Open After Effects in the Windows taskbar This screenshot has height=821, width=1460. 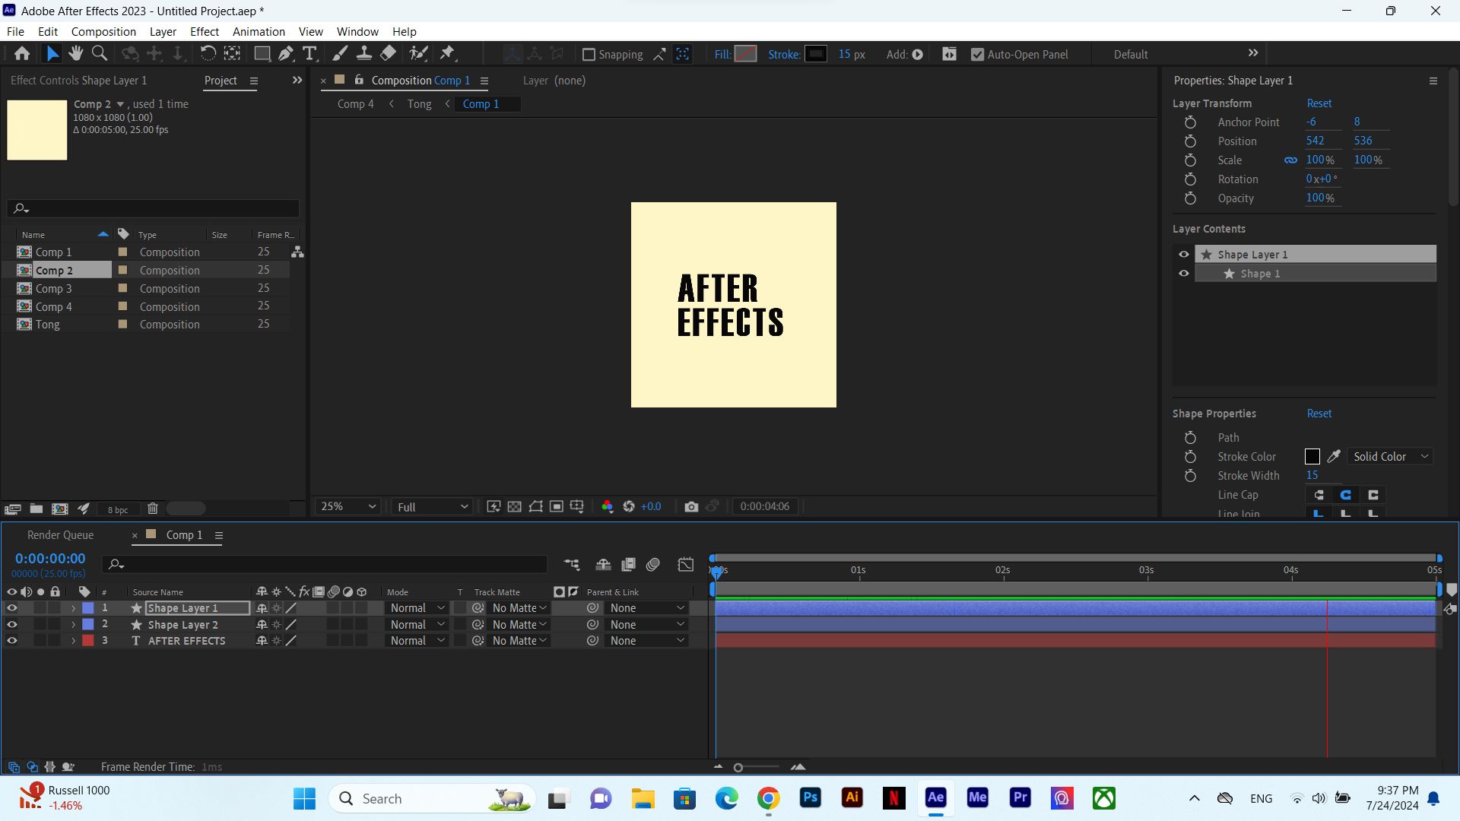tap(935, 798)
